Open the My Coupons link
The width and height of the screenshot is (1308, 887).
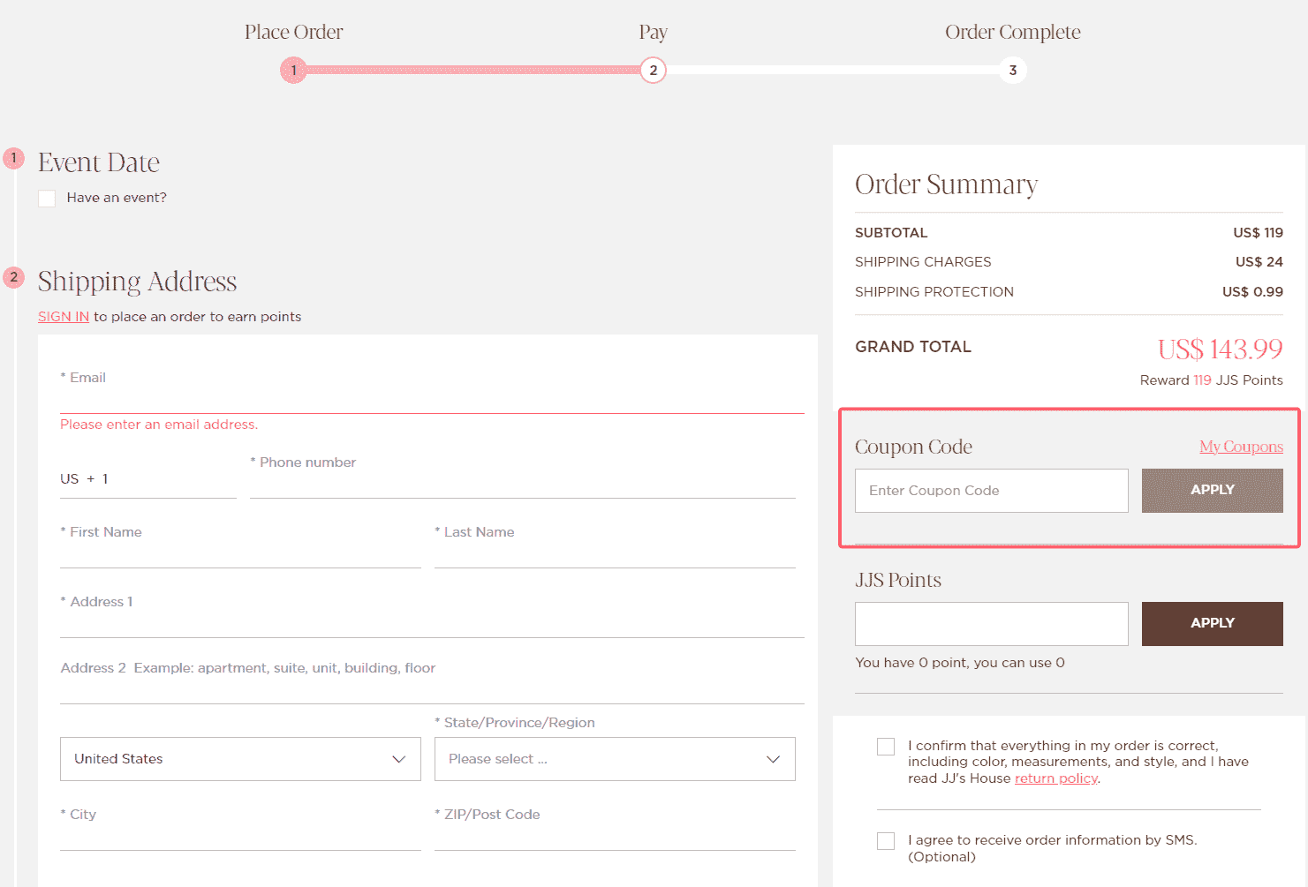tap(1240, 447)
